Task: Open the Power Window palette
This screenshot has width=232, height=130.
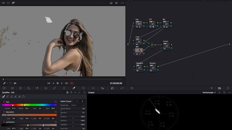Action: tap(83, 88)
